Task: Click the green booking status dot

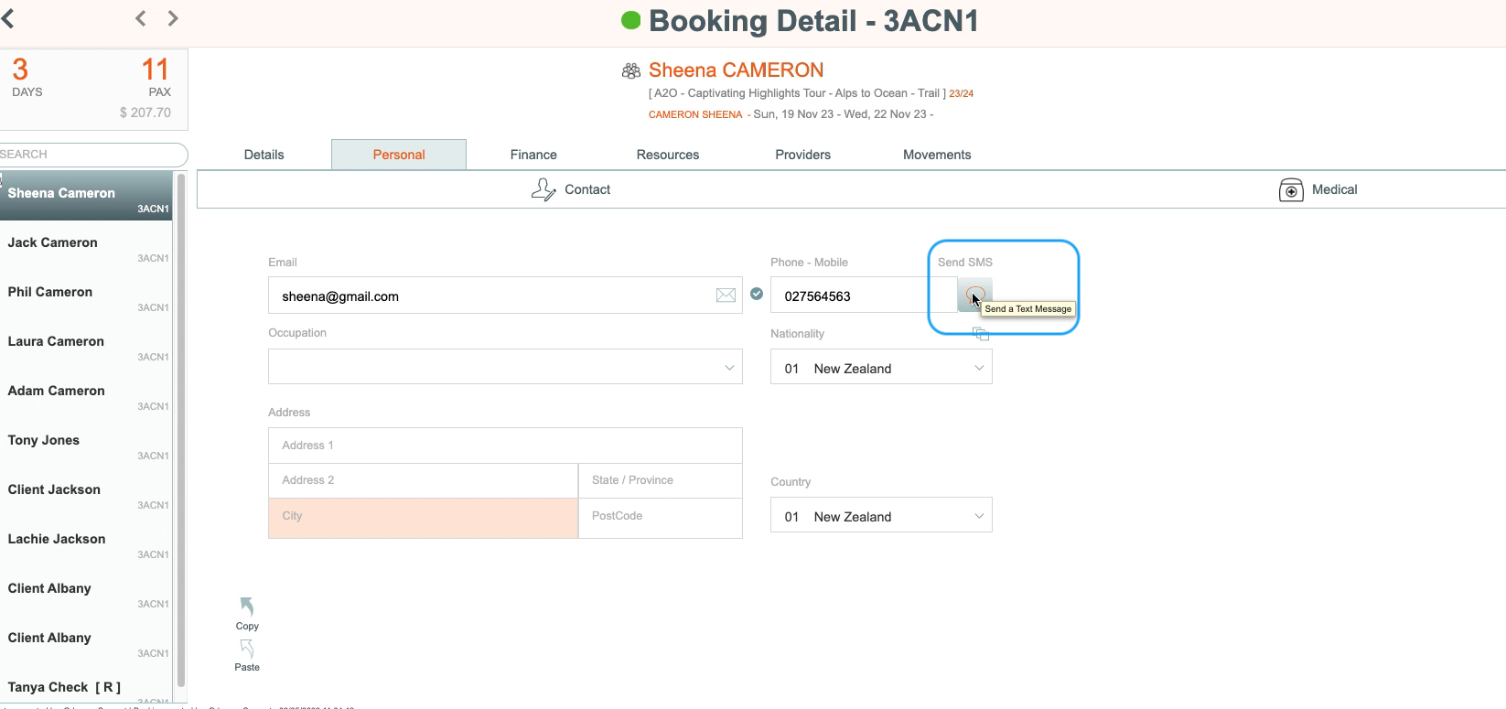Action: (630, 20)
